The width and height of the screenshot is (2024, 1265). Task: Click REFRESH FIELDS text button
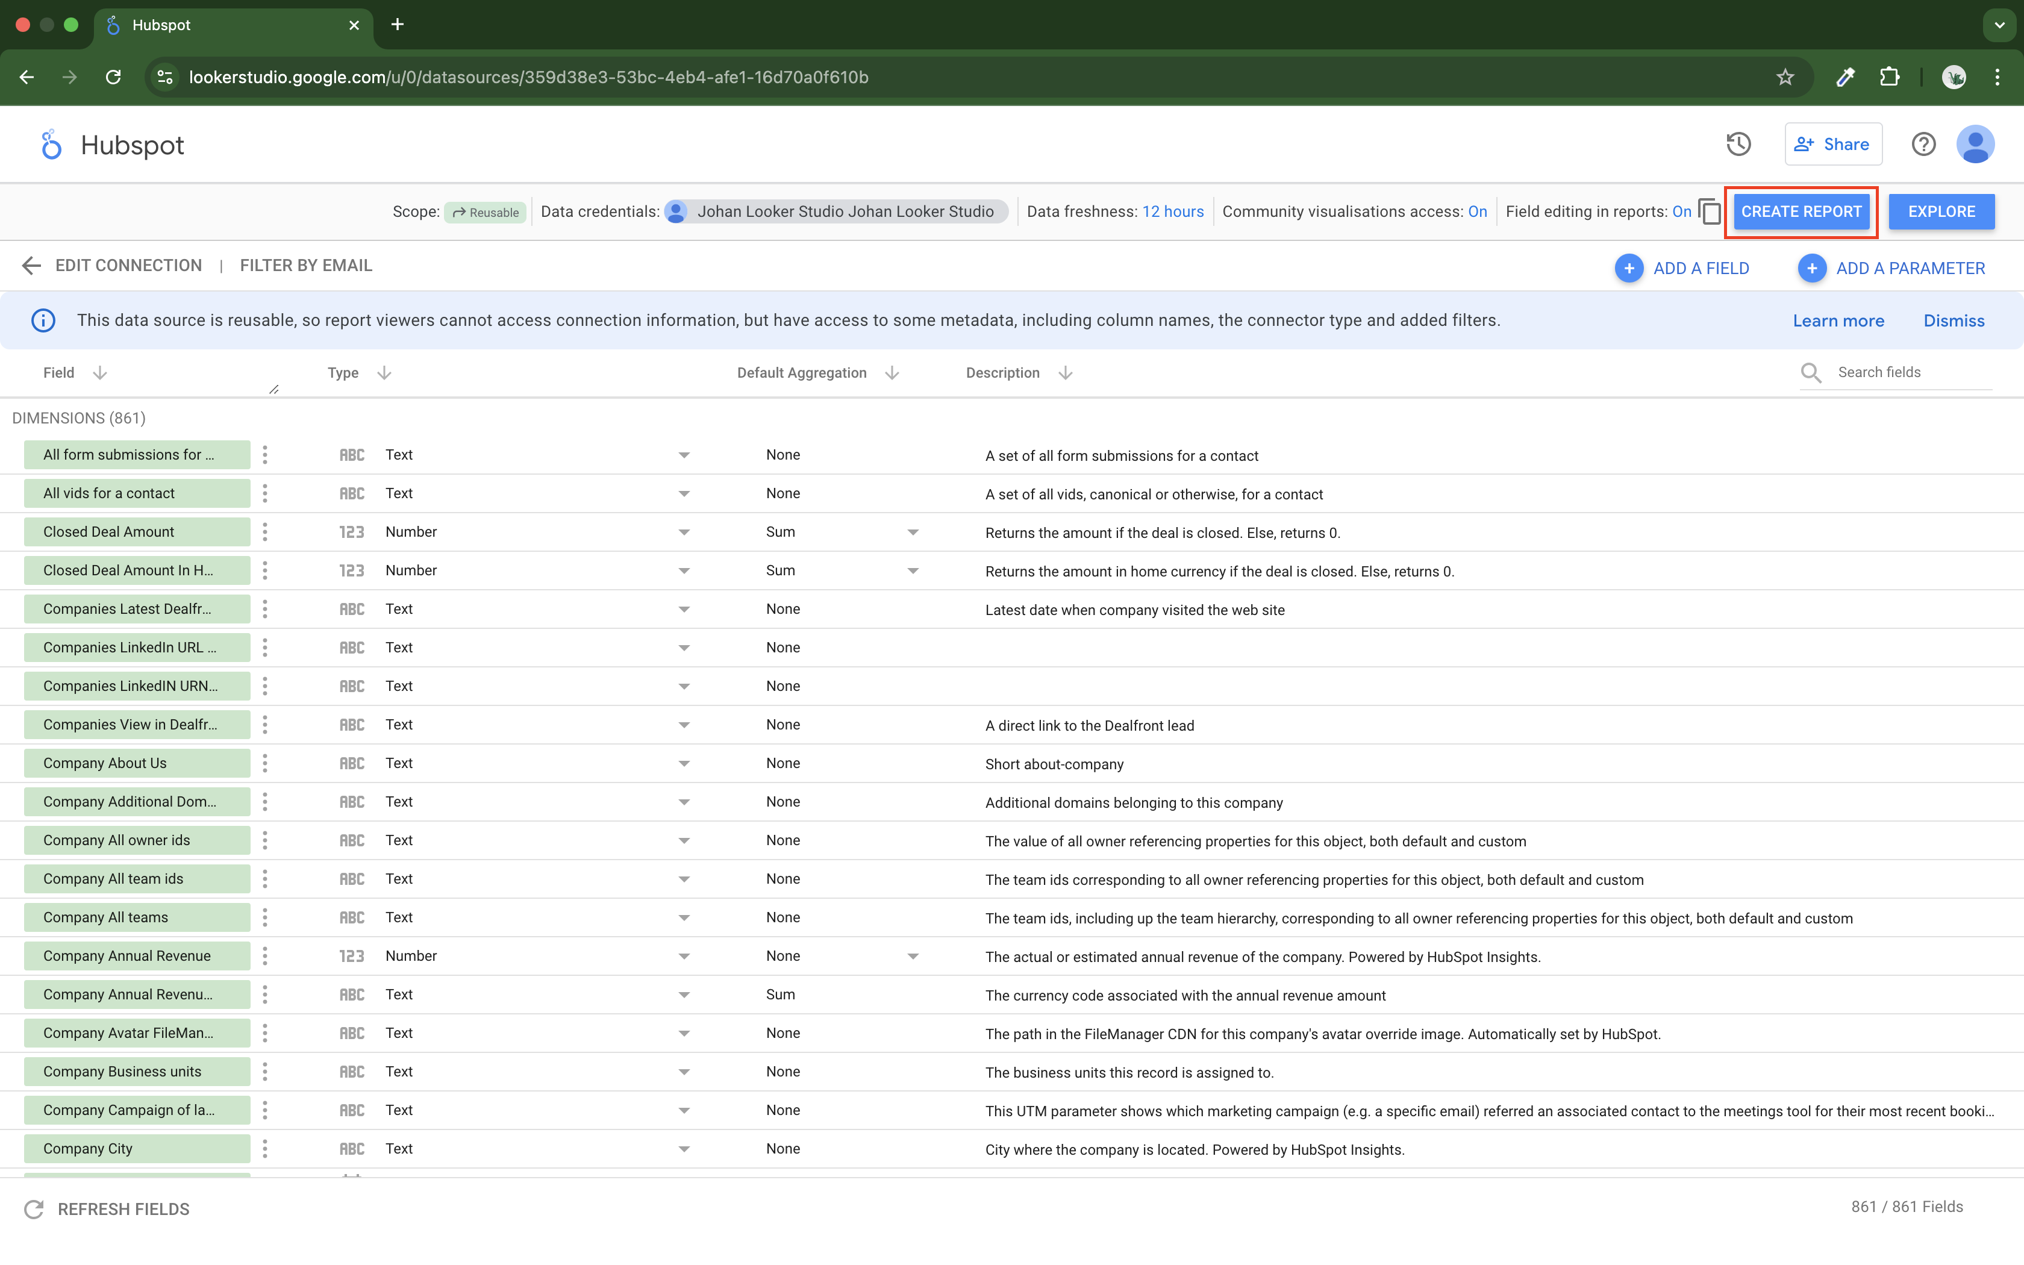pos(123,1209)
